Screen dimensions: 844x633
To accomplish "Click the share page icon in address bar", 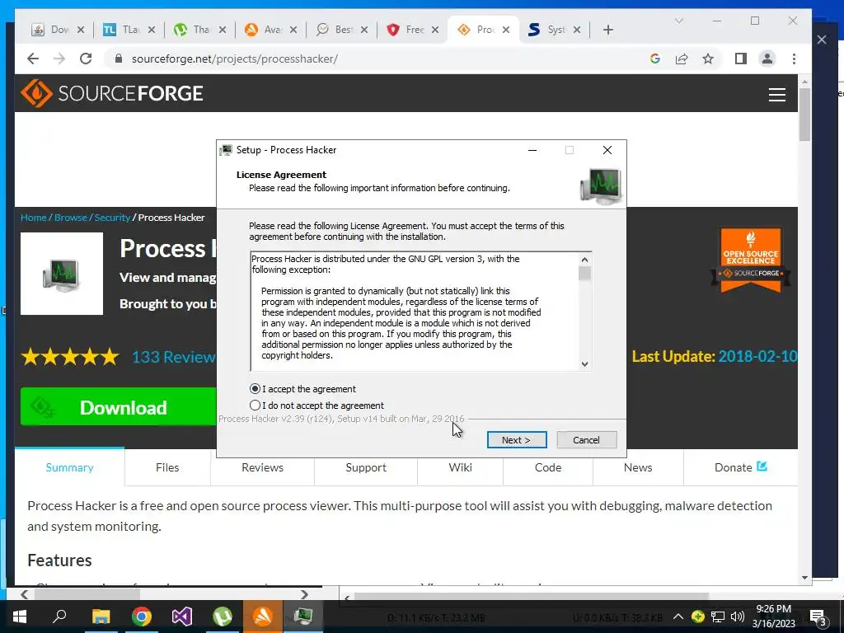I will coord(682,59).
